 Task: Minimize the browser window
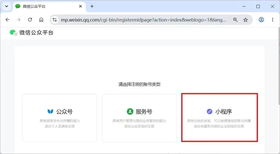coord(244,6)
